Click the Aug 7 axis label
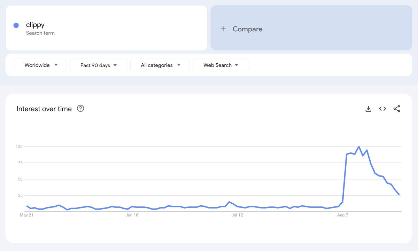Viewport: 418px width, 251px height. coord(343,215)
